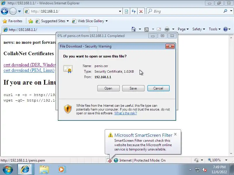Click the From address 192.168.1.1
This screenshot has width=234, height=175.
103,77
